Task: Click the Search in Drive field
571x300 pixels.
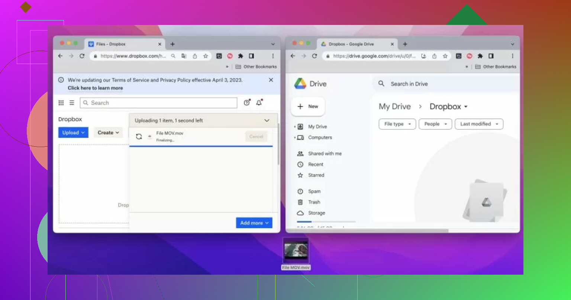Action: pyautogui.click(x=446, y=84)
